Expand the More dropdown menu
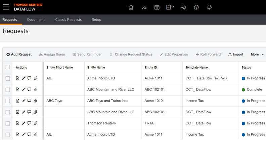 (x=257, y=54)
